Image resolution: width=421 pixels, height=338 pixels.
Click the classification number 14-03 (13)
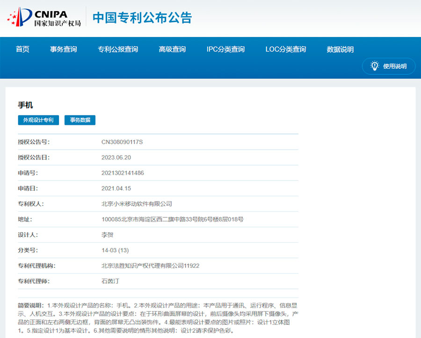tap(115, 250)
